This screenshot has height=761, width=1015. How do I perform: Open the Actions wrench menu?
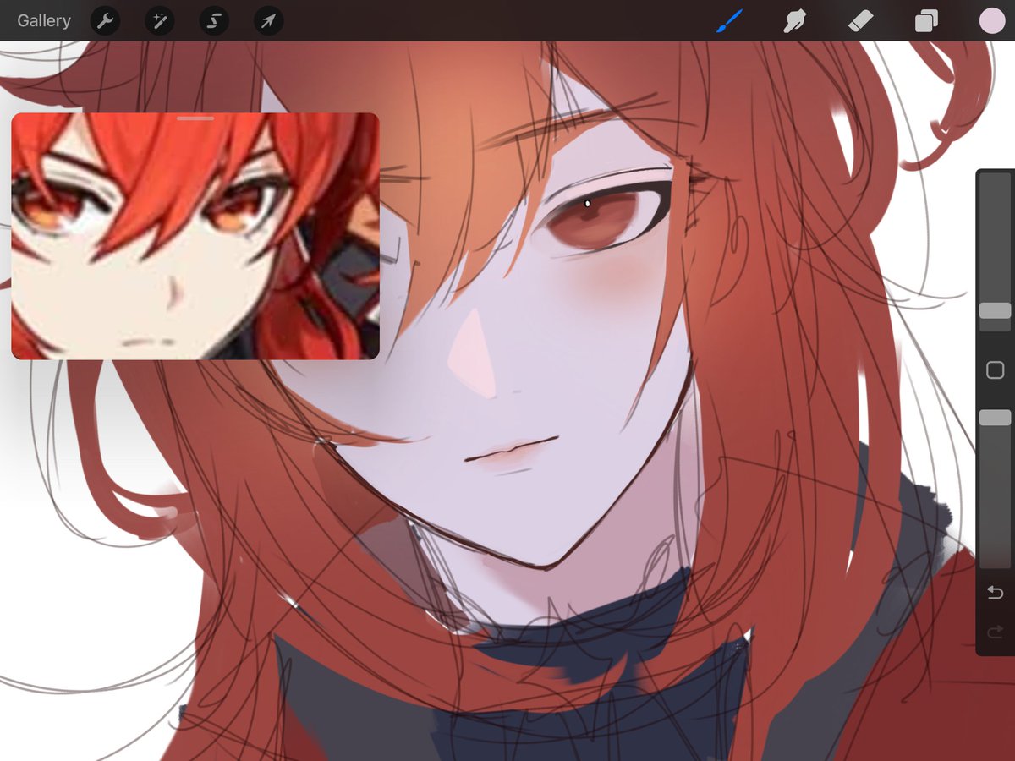click(x=105, y=21)
